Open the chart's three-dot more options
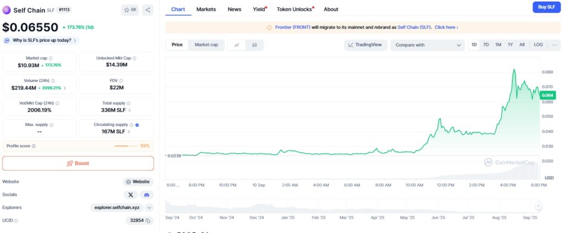 click(x=554, y=45)
